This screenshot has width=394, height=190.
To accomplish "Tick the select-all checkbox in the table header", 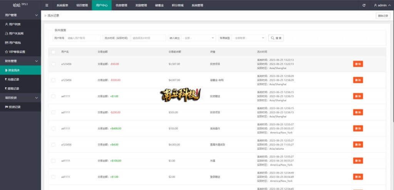I will tap(53, 52).
